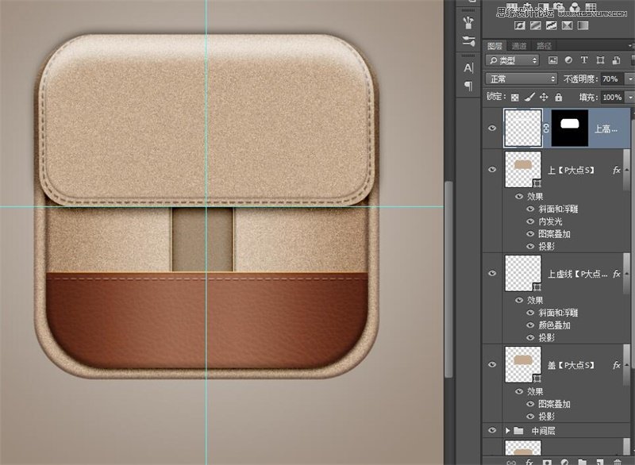Click the opacity 70% field

612,79
